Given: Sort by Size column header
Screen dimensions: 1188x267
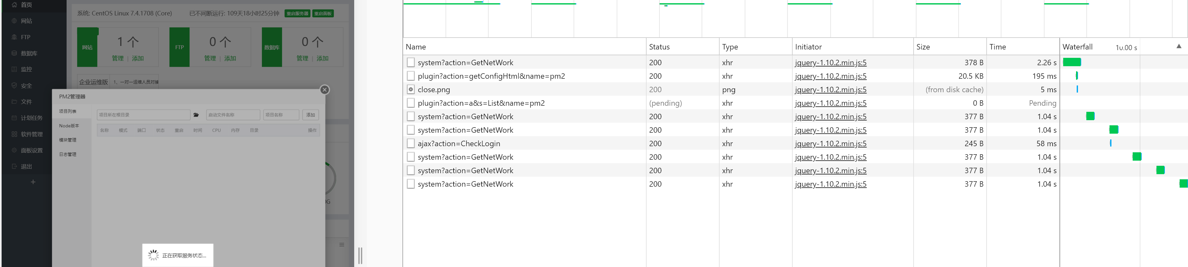Looking at the screenshot, I should (x=950, y=47).
